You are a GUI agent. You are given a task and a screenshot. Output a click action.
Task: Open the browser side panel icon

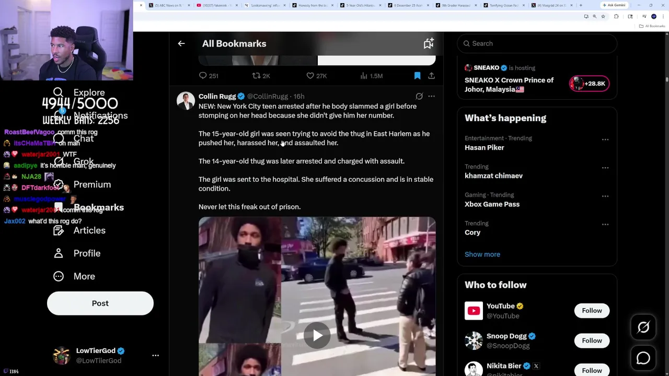click(630, 16)
